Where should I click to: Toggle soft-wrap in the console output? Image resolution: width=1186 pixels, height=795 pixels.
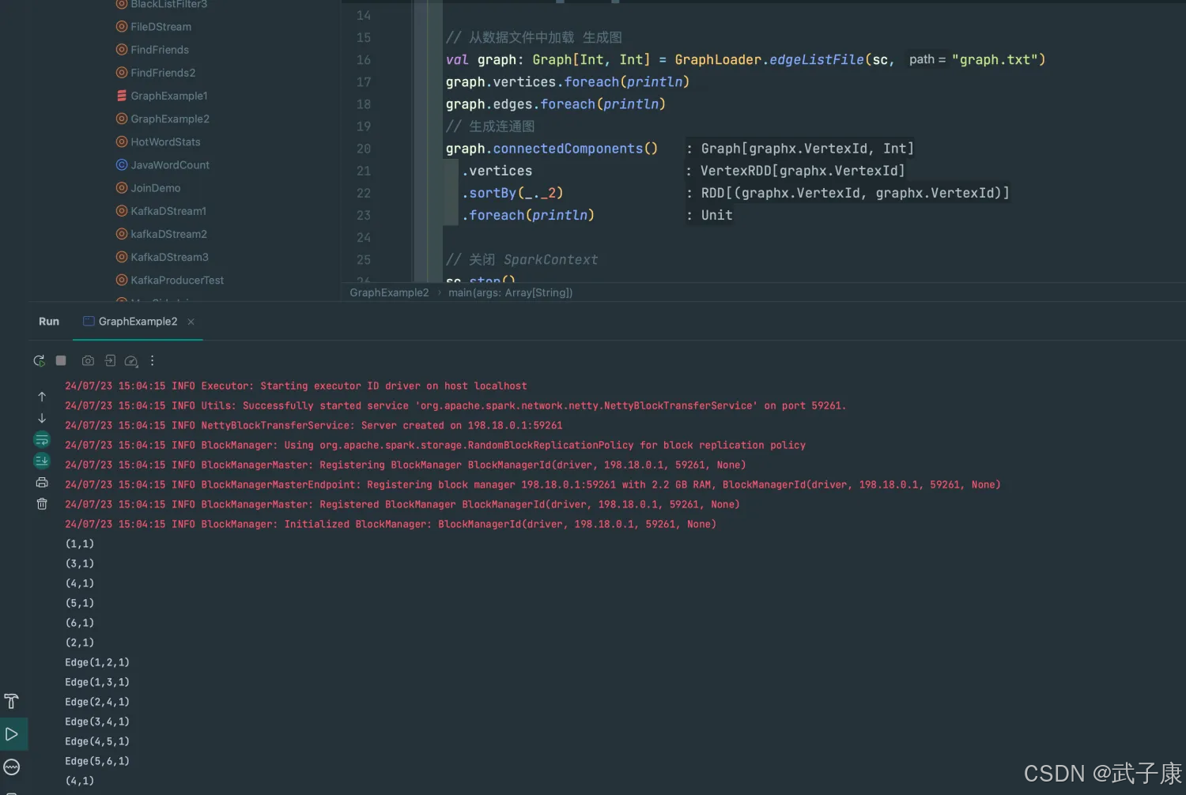pos(42,439)
